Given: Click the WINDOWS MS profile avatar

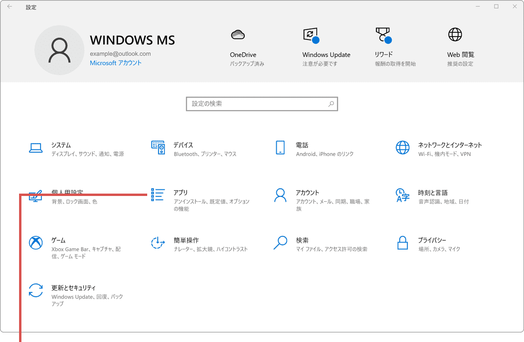Looking at the screenshot, I should [x=60, y=49].
